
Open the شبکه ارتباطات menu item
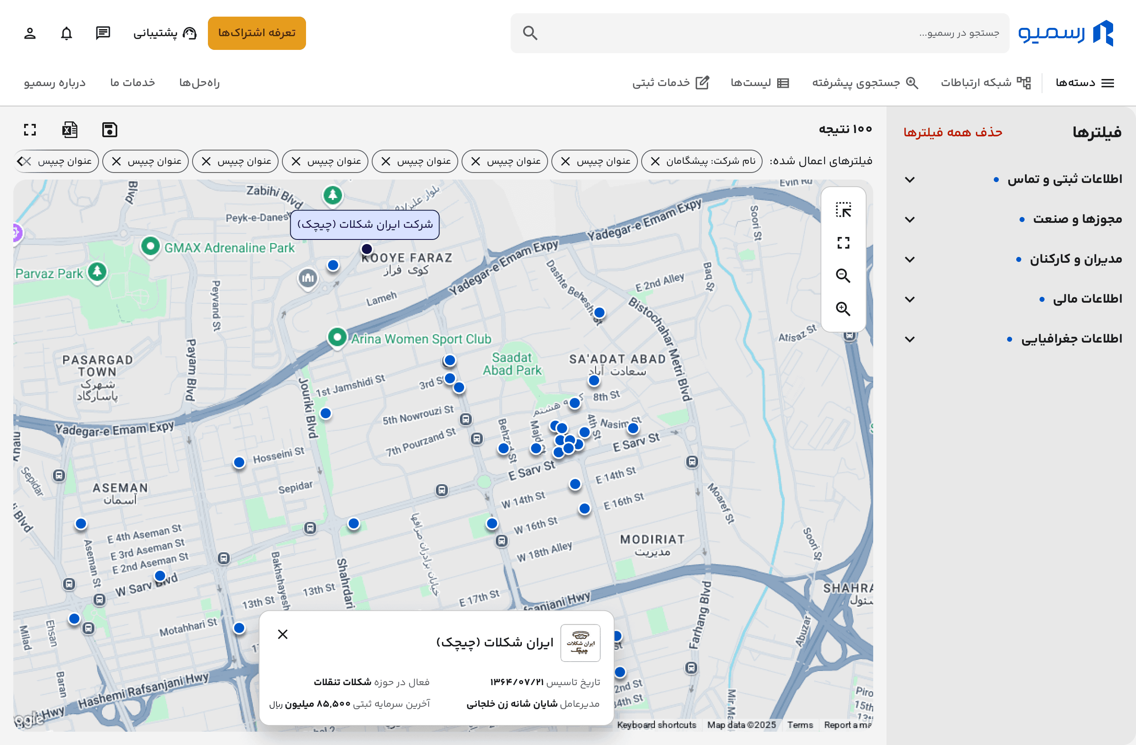pyautogui.click(x=985, y=83)
